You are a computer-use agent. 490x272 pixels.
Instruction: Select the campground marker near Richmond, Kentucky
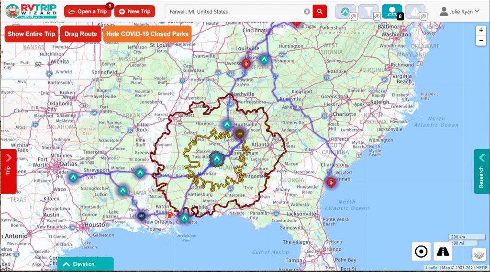coord(264,59)
